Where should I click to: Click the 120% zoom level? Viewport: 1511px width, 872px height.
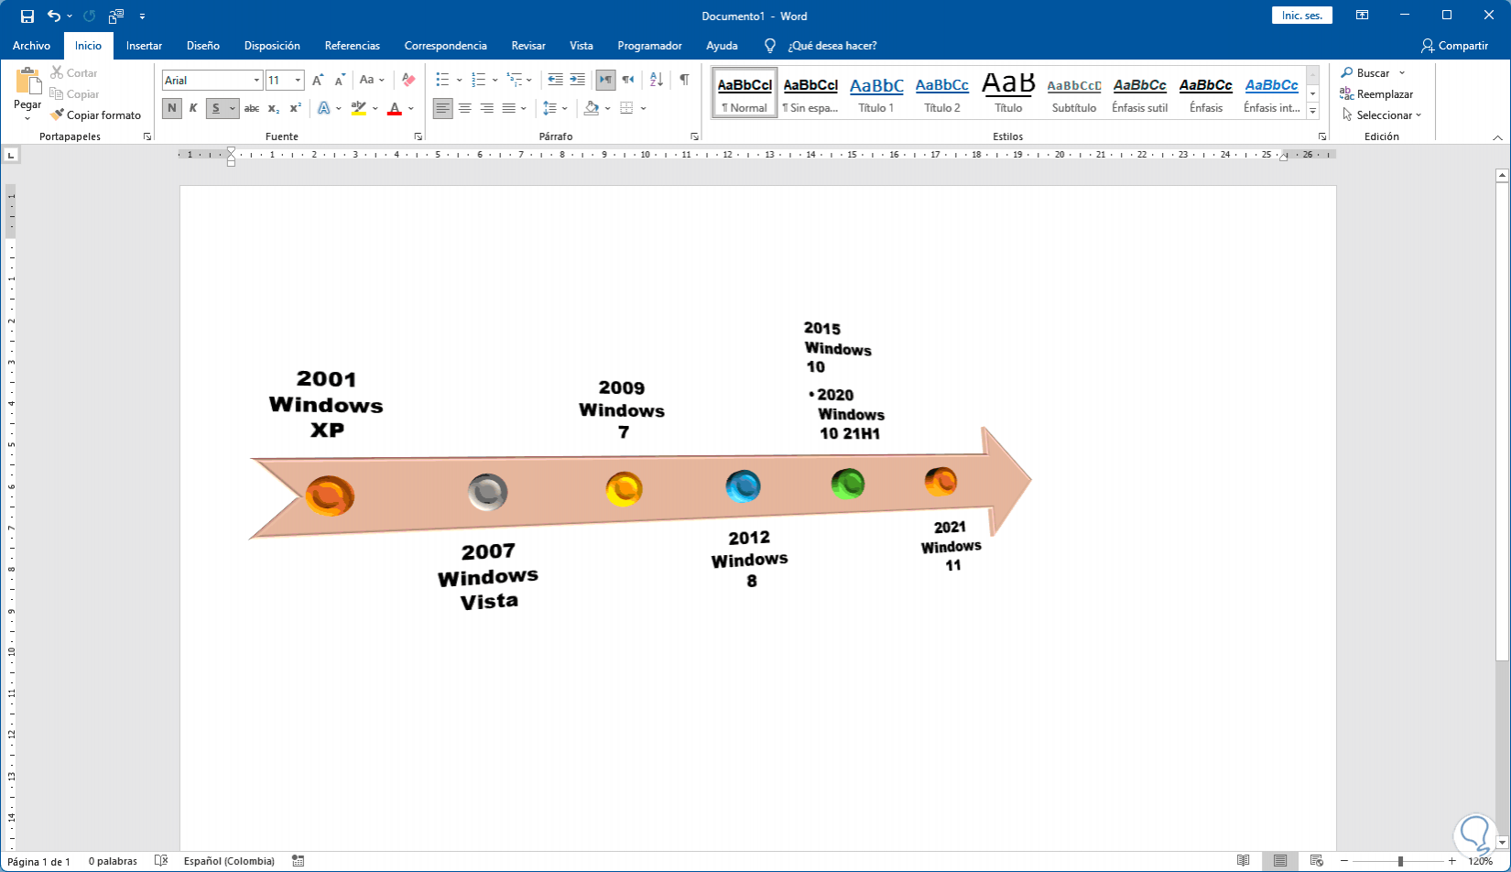coord(1481,861)
